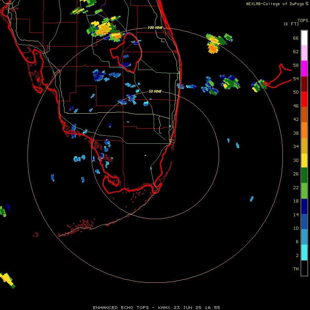
Task: Click the light pink legend swatch
Action: [x=304, y=53]
